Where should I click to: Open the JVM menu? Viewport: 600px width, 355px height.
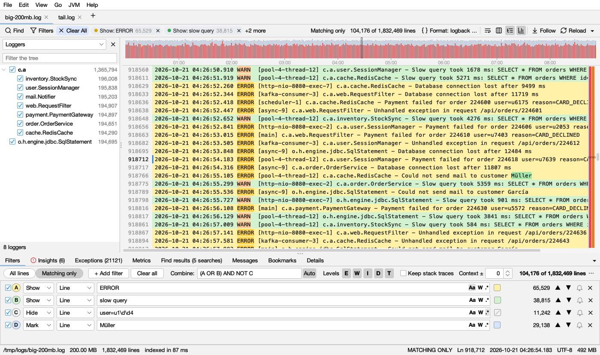(74, 5)
